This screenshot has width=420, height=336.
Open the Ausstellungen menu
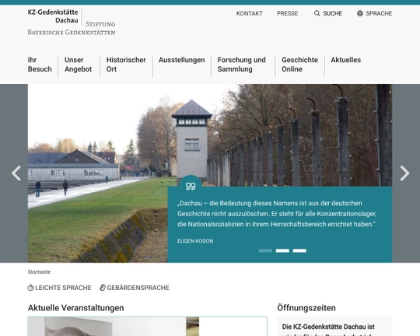(181, 60)
